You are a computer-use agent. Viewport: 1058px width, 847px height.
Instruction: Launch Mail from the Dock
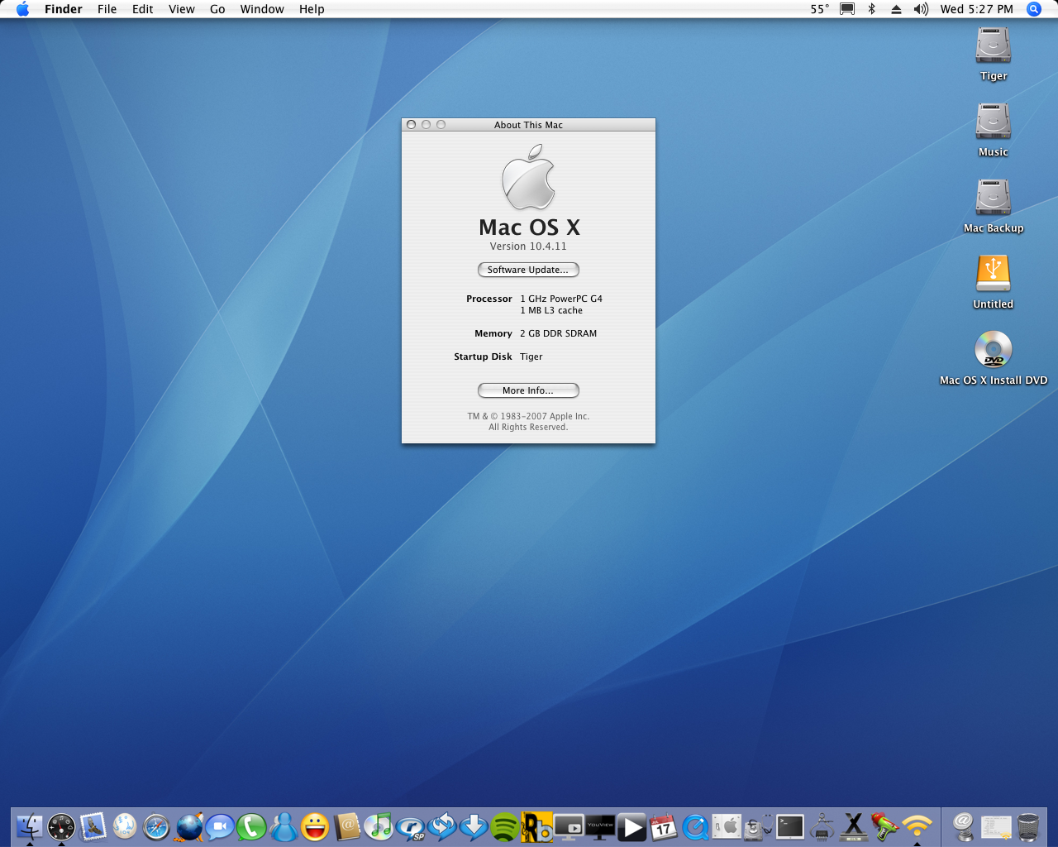click(x=93, y=826)
